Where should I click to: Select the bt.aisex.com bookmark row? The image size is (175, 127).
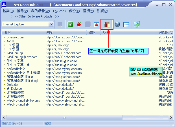click(15, 37)
